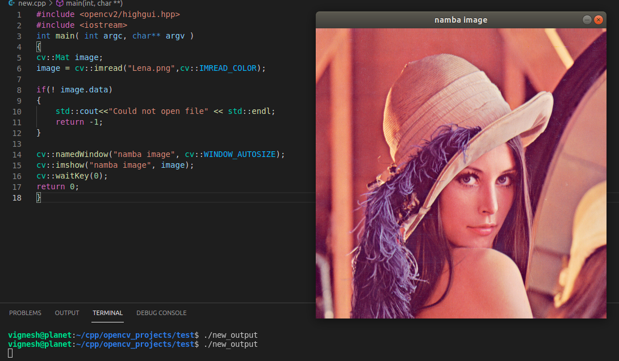The width and height of the screenshot is (619, 361).
Task: Switch to the OUTPUT tab
Action: pos(67,313)
